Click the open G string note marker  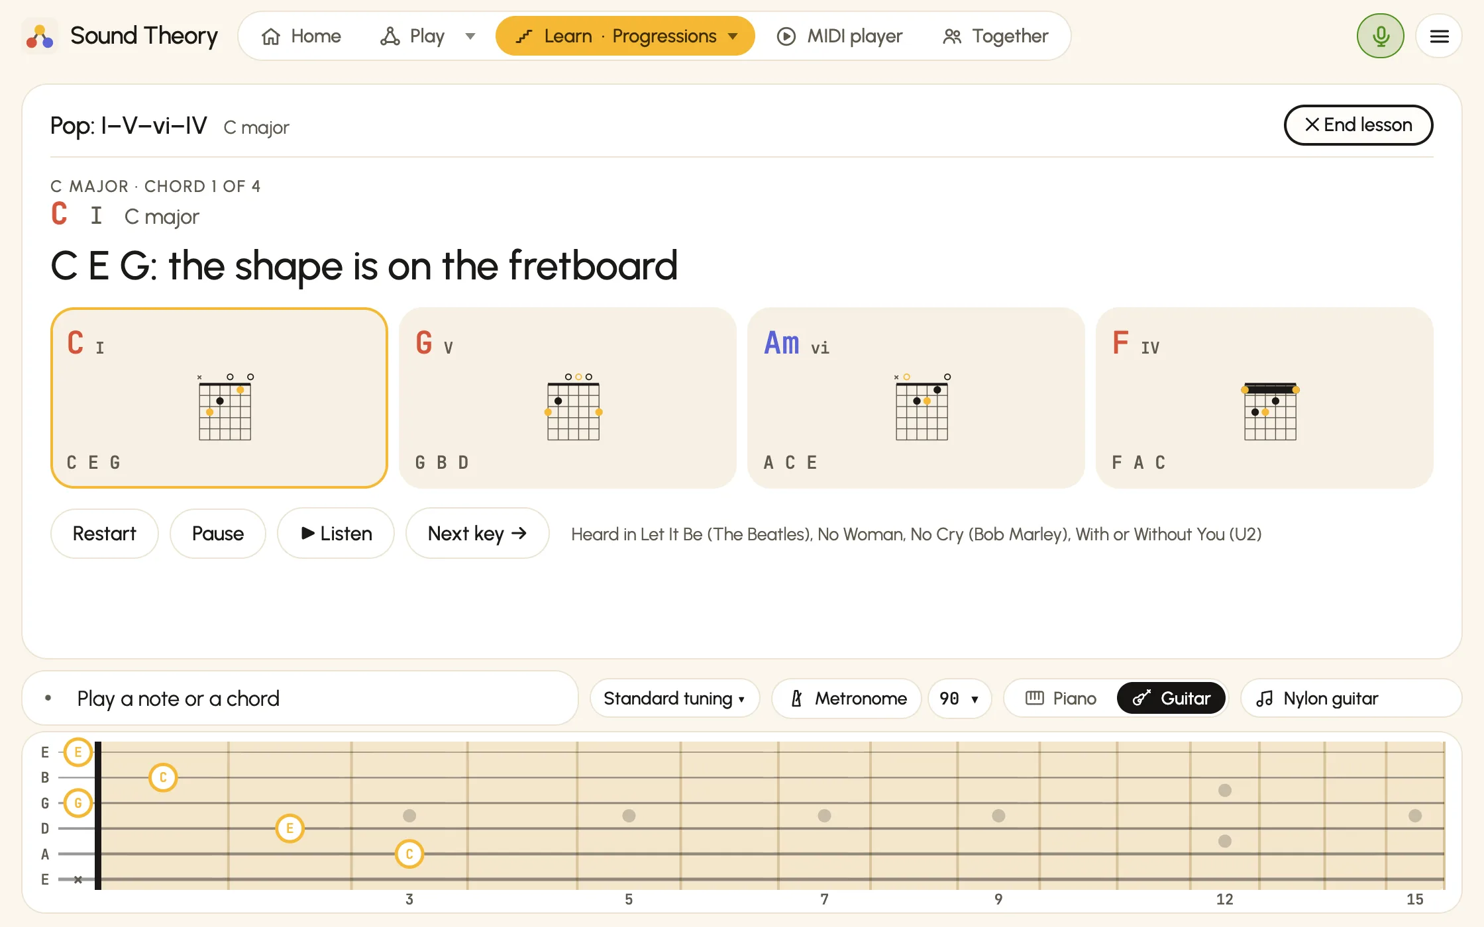pyautogui.click(x=78, y=803)
